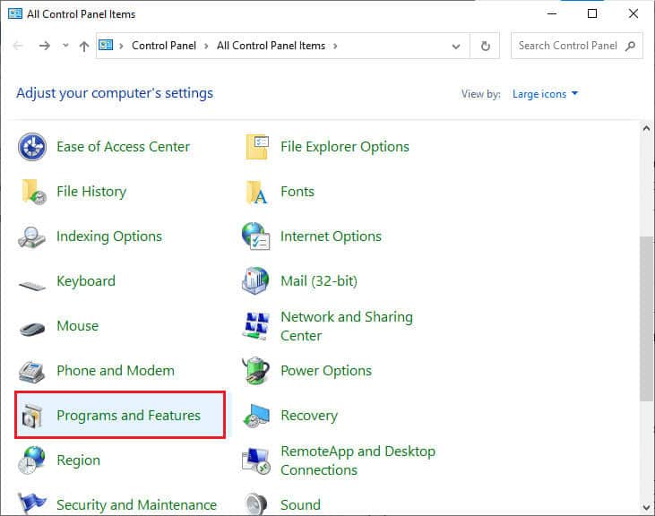Open File History link

click(x=91, y=192)
